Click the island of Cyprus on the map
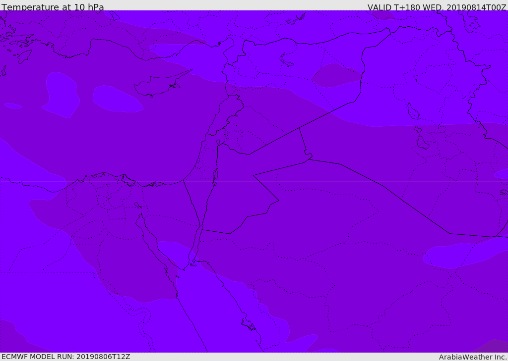 (159, 85)
